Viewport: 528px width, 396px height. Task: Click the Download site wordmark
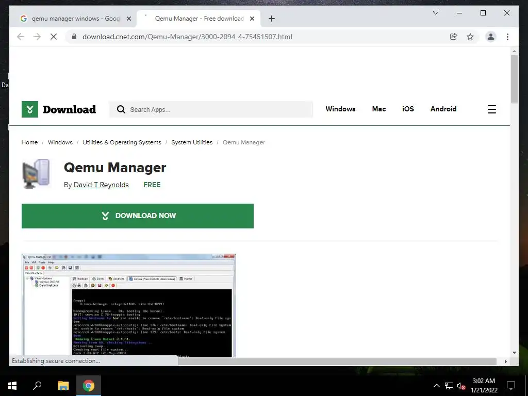[70, 109]
